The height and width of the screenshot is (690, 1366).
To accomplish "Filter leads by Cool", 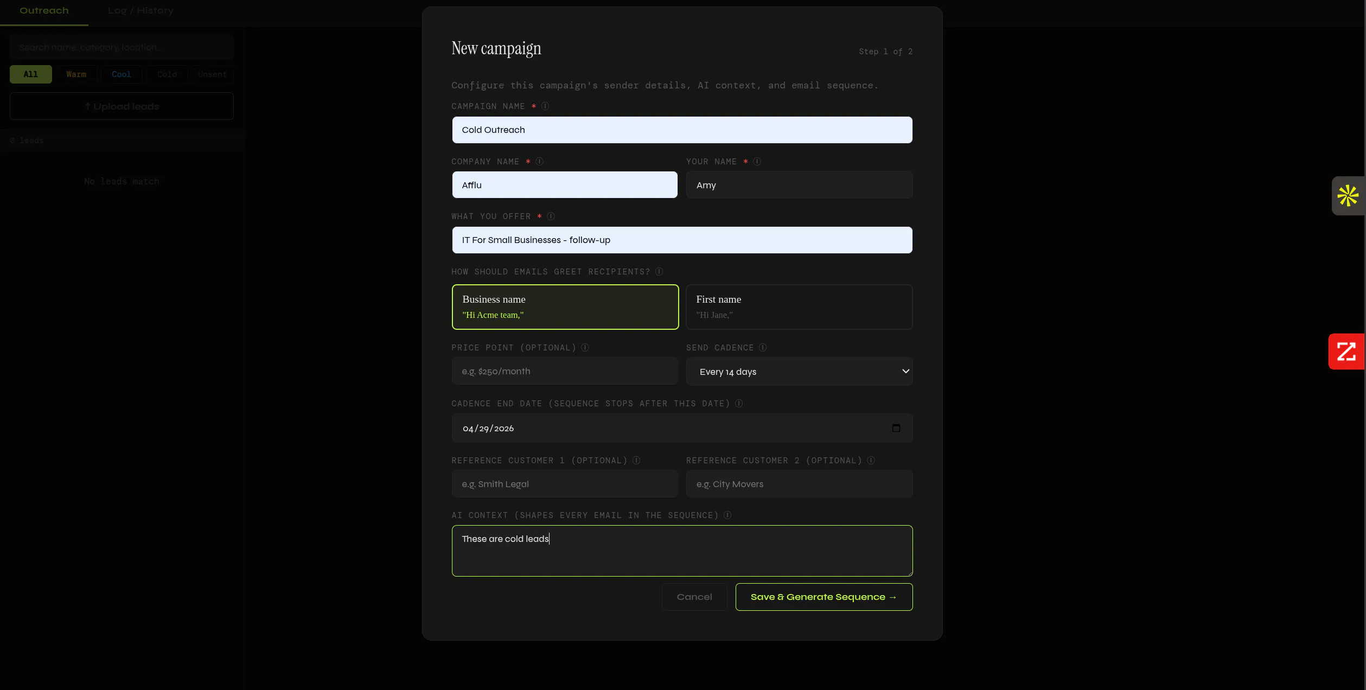I will [x=121, y=74].
